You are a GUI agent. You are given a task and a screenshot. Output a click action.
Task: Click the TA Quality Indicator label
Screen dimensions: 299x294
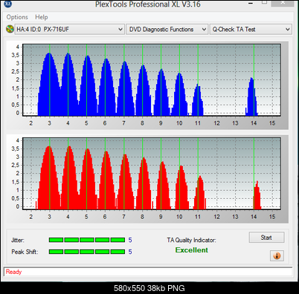click(x=191, y=240)
